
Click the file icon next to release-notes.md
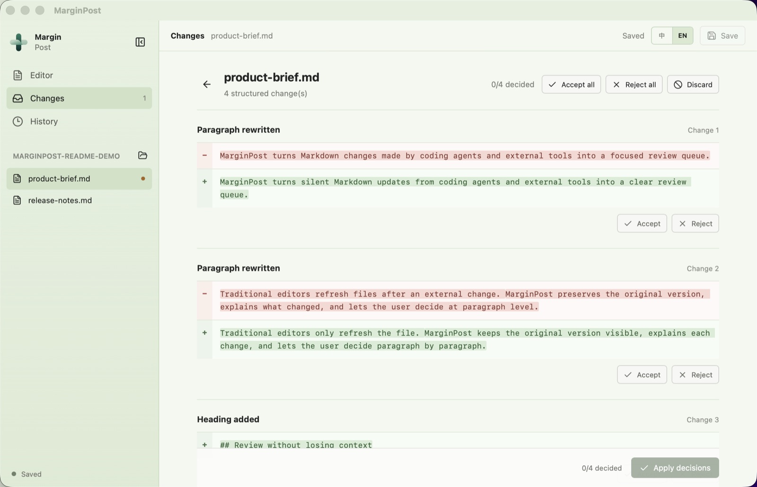click(17, 200)
